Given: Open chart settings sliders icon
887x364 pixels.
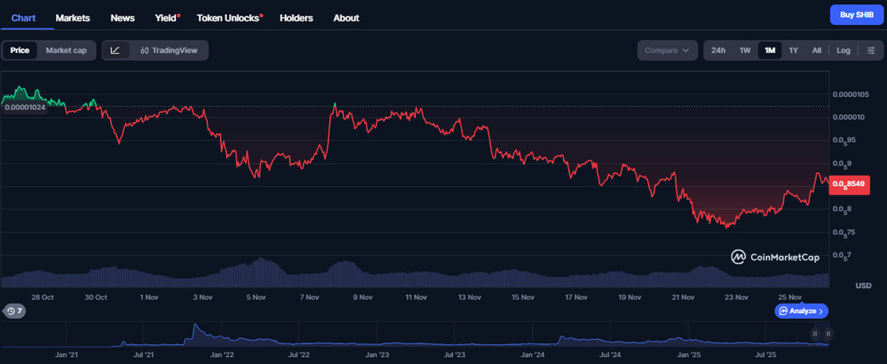Looking at the screenshot, I should click(871, 50).
